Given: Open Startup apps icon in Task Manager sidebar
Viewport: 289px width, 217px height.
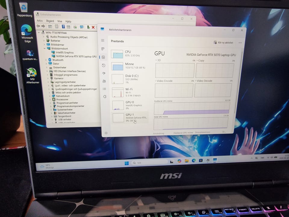Looking at the screenshot, I should pos(104,73).
